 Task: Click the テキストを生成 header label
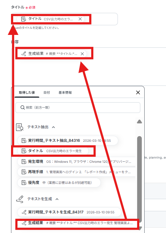click(40, 199)
